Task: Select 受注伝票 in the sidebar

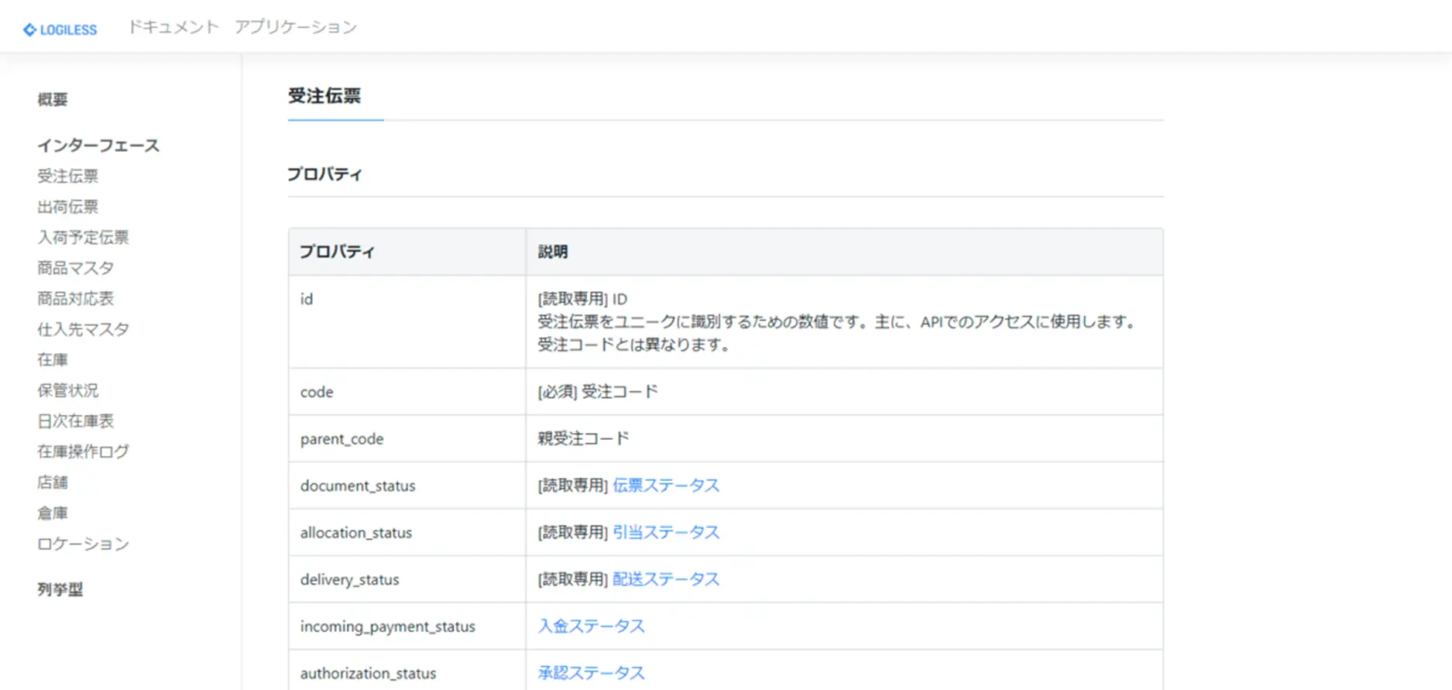Action: click(x=68, y=176)
